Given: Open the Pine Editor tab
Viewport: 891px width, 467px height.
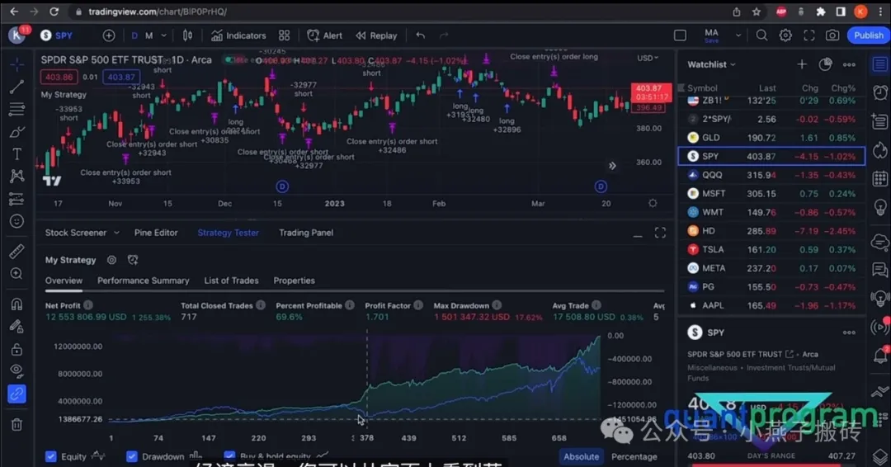Looking at the screenshot, I should pos(156,233).
